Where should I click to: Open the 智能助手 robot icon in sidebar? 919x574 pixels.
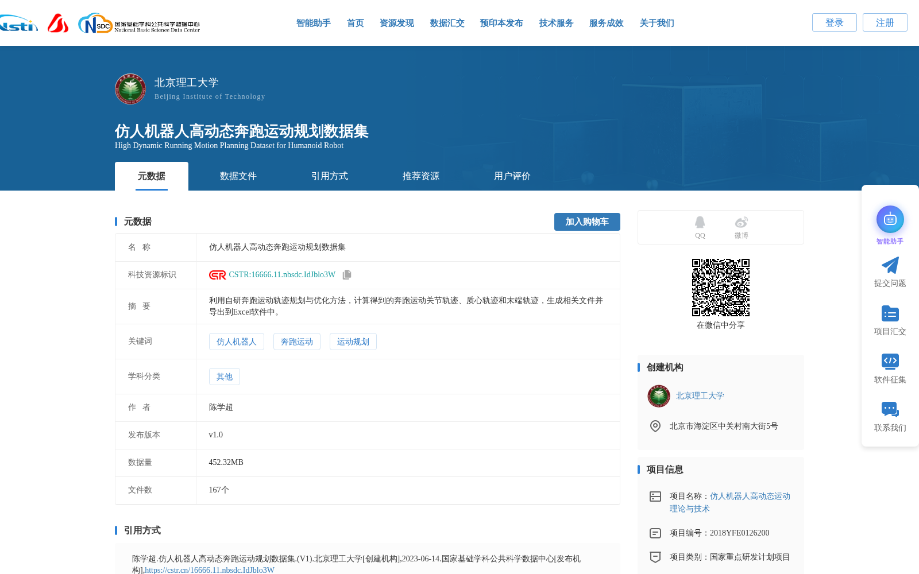pyautogui.click(x=890, y=219)
